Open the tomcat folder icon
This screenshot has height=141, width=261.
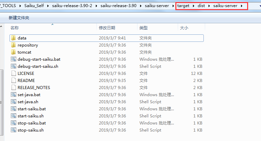(x=13, y=52)
